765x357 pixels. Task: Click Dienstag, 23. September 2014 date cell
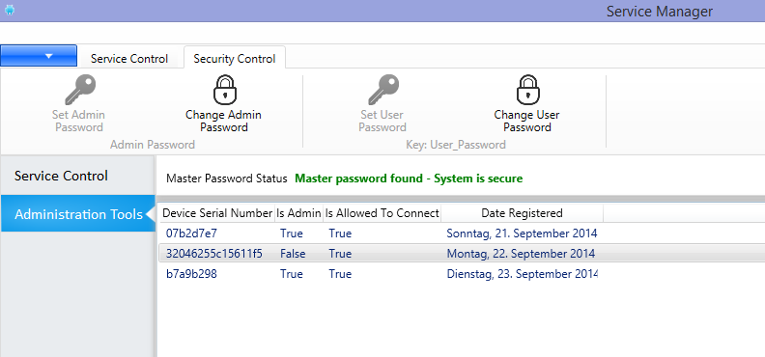pyautogui.click(x=522, y=274)
